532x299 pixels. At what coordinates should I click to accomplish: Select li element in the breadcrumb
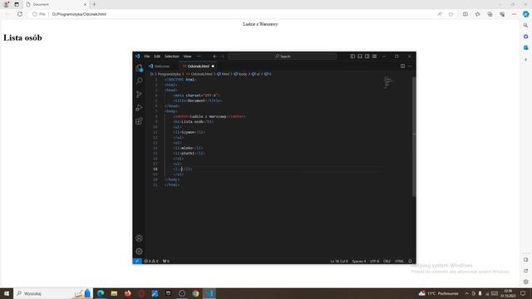[268, 74]
